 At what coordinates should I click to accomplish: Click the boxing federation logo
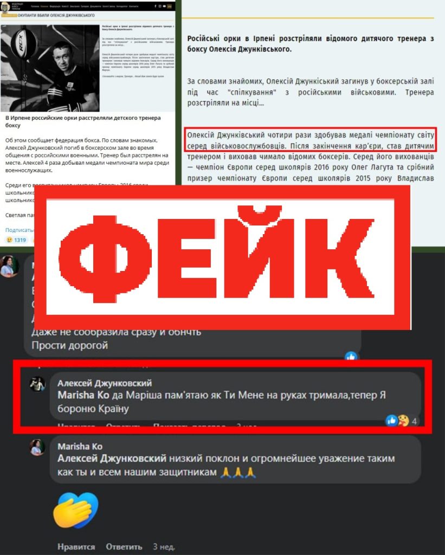(5, 8)
